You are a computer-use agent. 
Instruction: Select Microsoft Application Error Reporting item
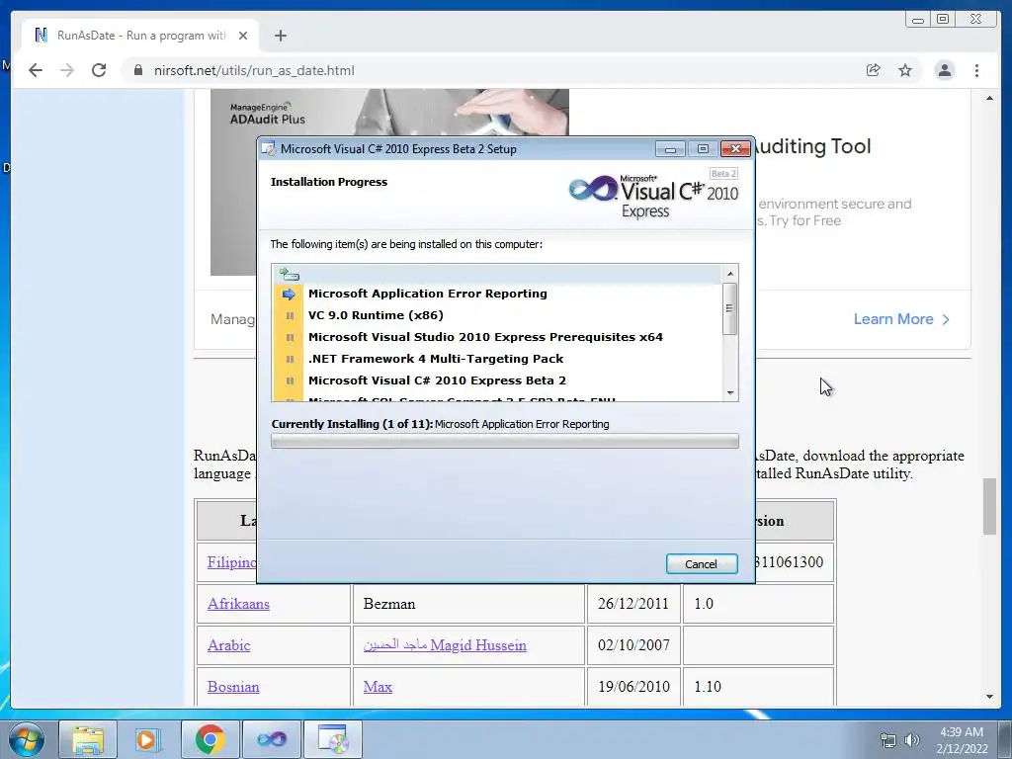coord(427,294)
